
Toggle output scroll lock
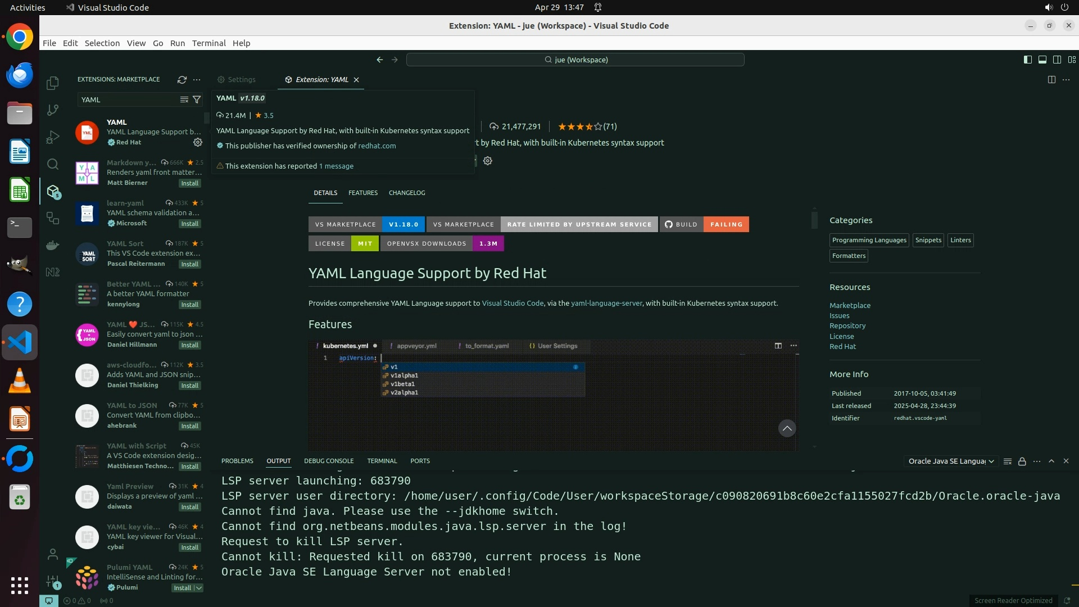[x=1022, y=461]
